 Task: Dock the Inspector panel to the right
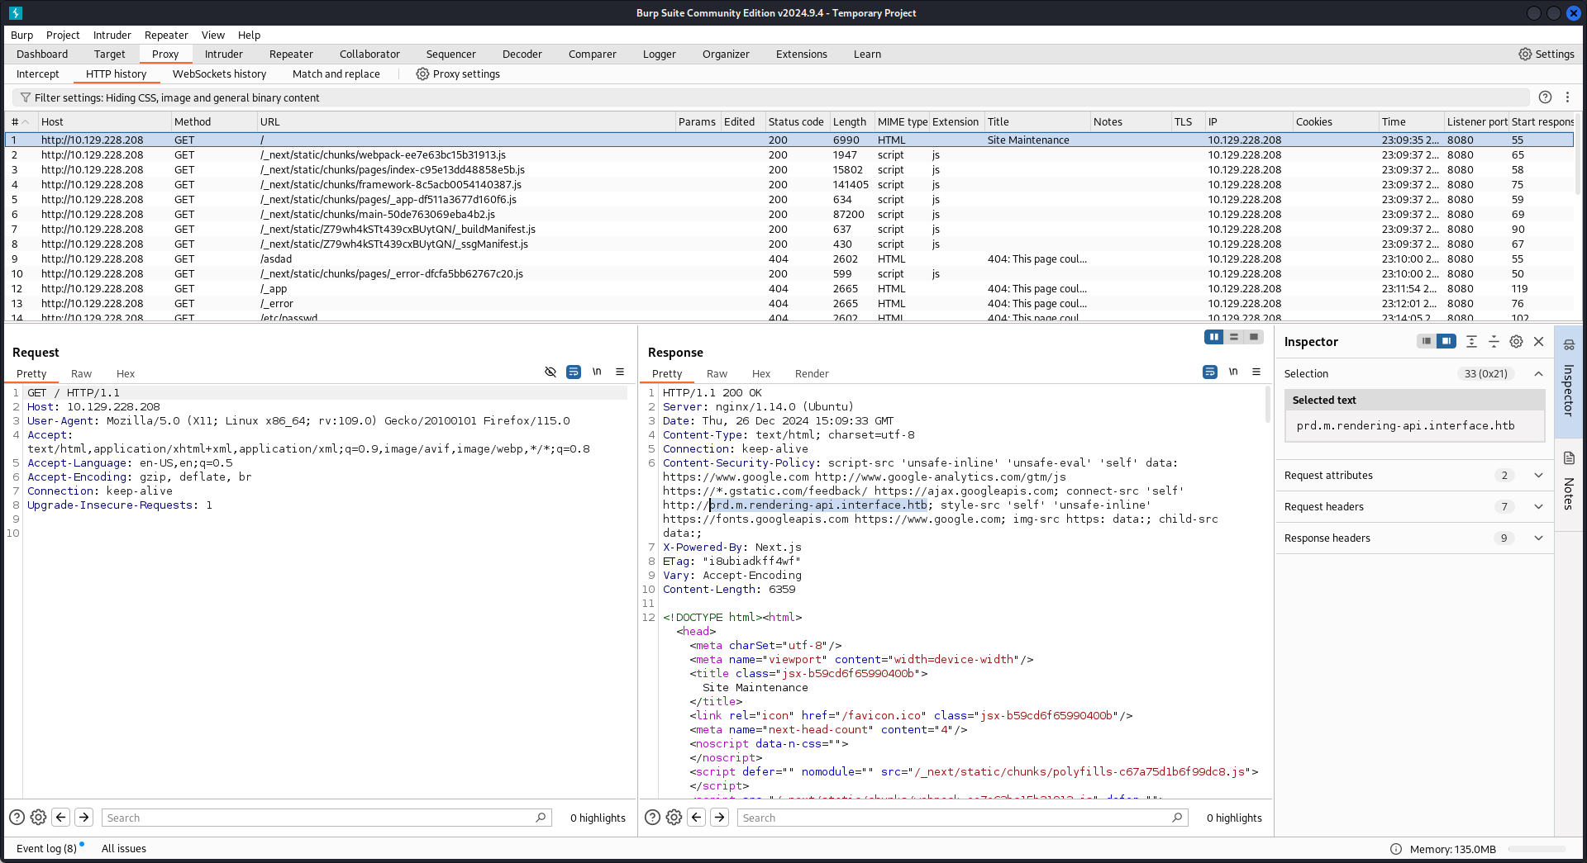click(1446, 341)
